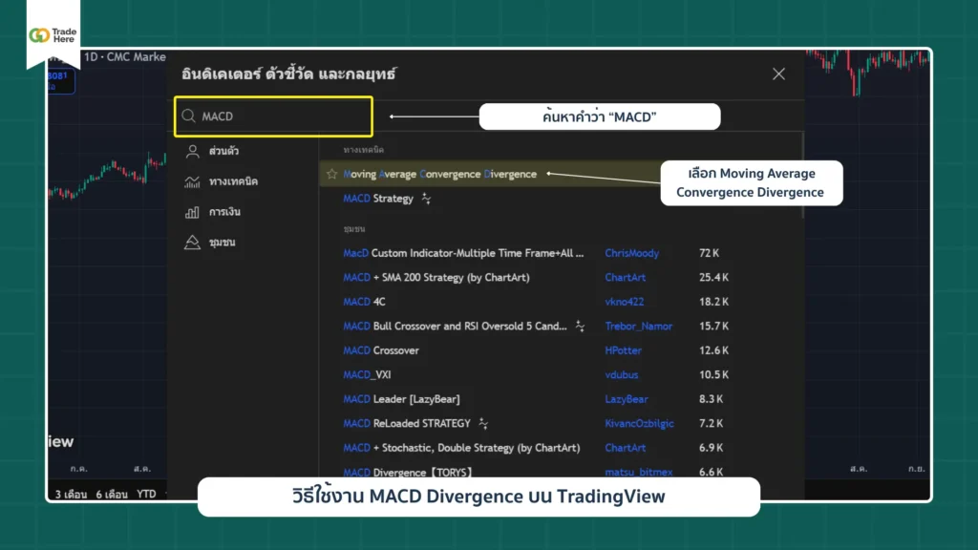The width and height of the screenshot is (978, 550).
Task: Select Moving Average Convergence Divergence indicator
Action: [439, 174]
